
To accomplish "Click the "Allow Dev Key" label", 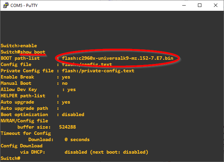I will click(19, 90).
